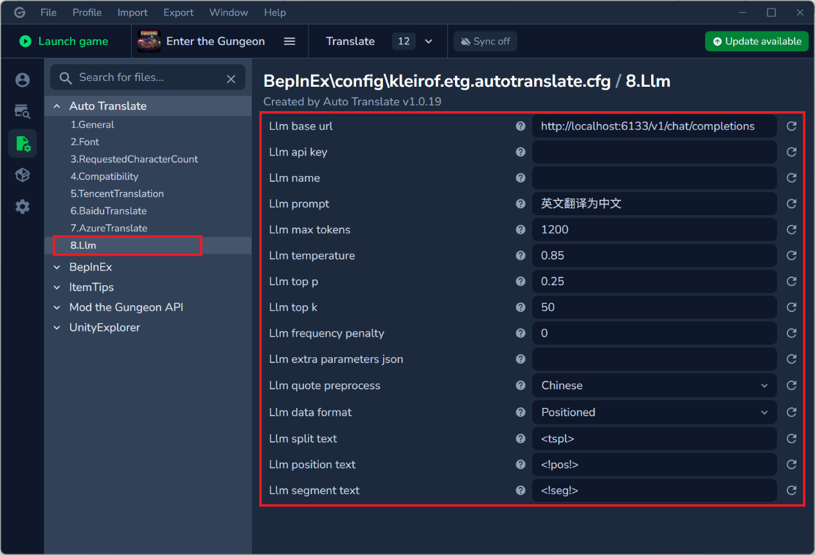Select the 7.AzureTranslate section

148,228
